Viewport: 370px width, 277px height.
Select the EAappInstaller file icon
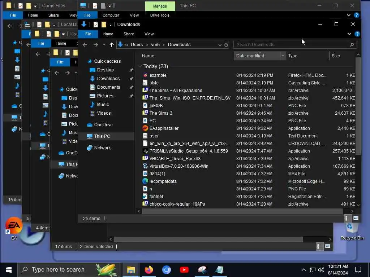pos(145,128)
